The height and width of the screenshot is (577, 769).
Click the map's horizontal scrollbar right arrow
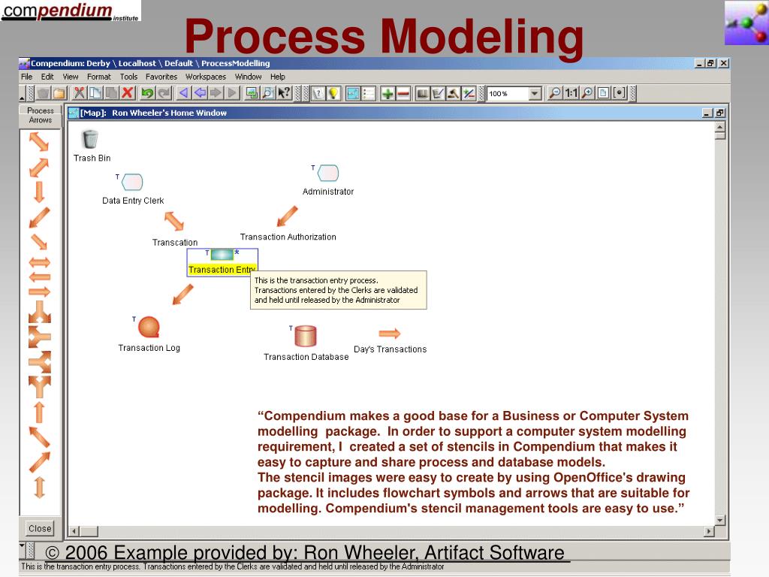point(709,531)
